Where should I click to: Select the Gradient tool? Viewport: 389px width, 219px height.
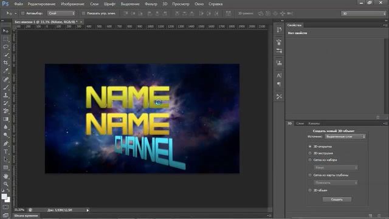[6, 119]
